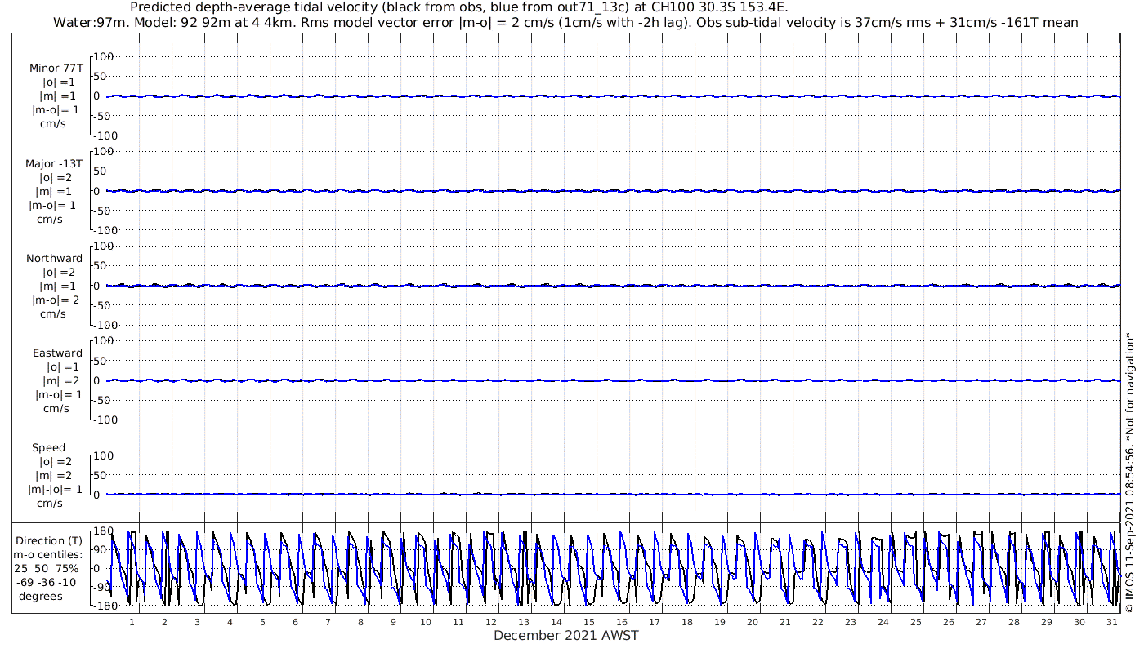Click "|m-o|= 2" under Northward
The image size is (1144, 653).
pos(56,300)
